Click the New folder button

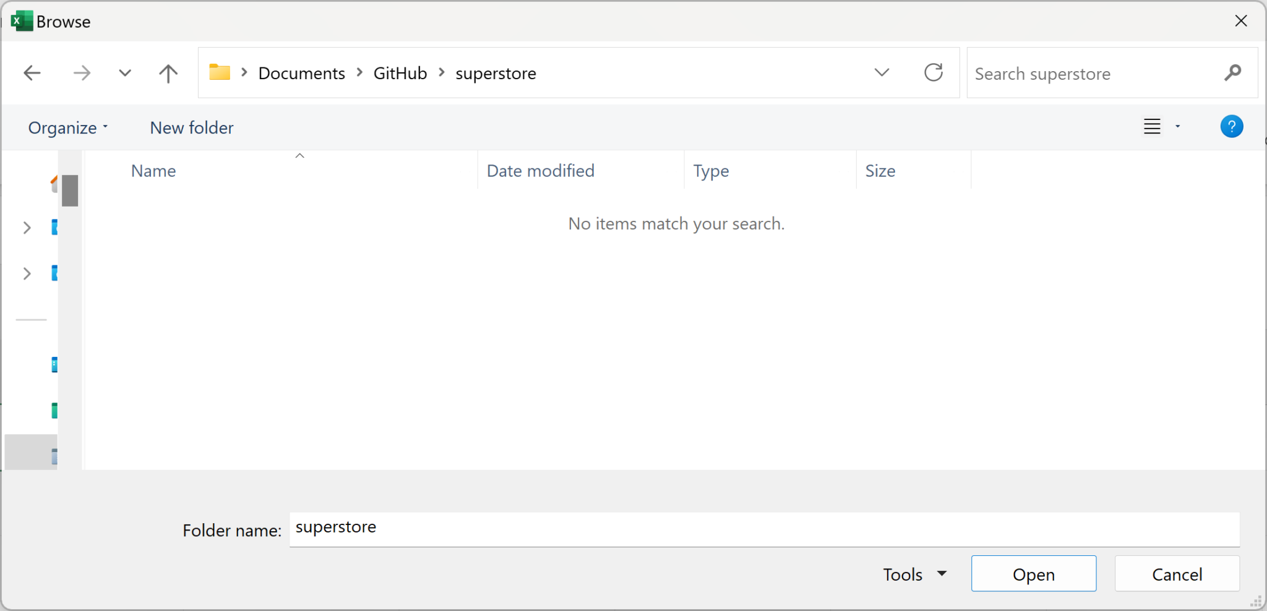coord(192,128)
